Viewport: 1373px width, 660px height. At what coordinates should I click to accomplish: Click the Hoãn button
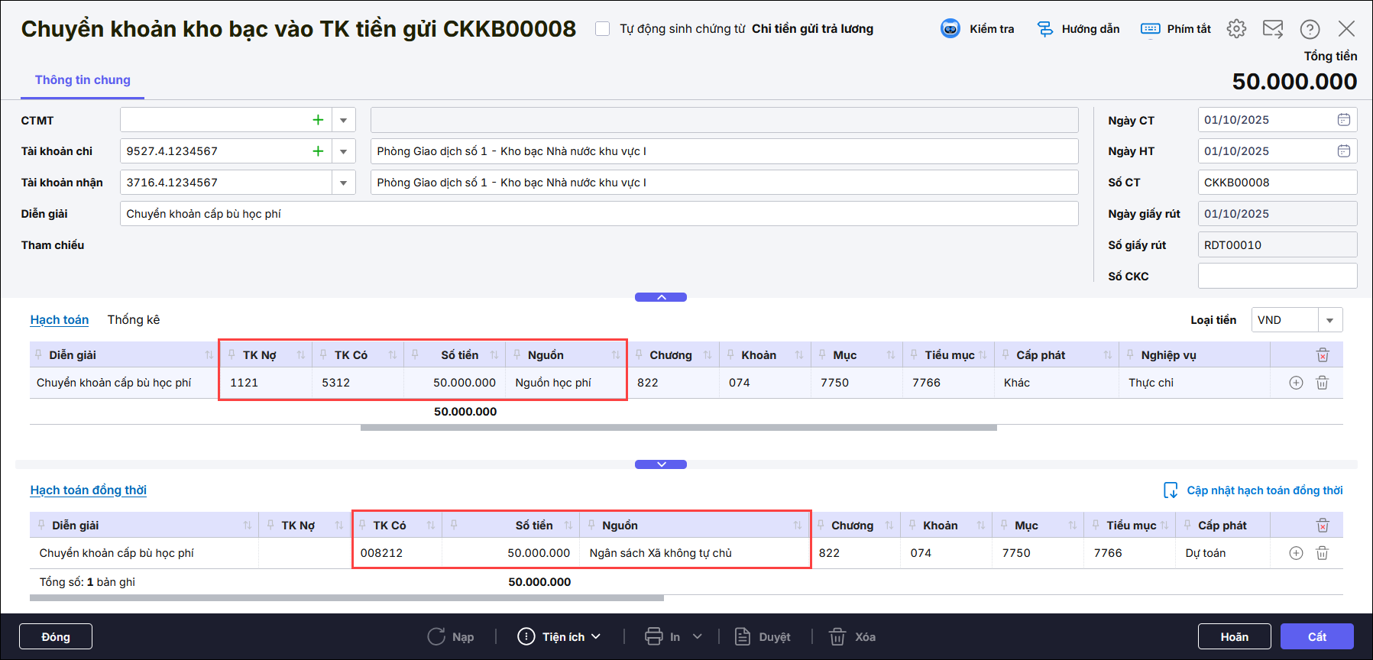pyautogui.click(x=1234, y=636)
